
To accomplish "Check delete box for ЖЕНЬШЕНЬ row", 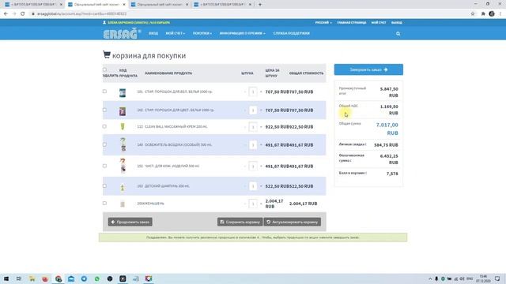I will click(x=104, y=204).
